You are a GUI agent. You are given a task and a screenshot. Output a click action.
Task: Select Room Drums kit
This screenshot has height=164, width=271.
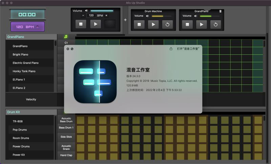(x=31, y=138)
